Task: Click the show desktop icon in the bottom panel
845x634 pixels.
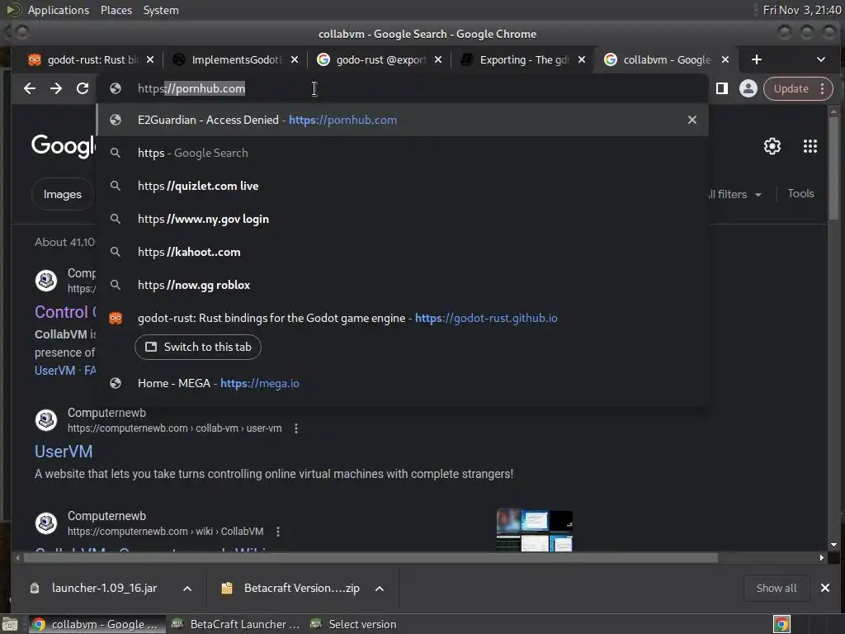Action: point(10,625)
